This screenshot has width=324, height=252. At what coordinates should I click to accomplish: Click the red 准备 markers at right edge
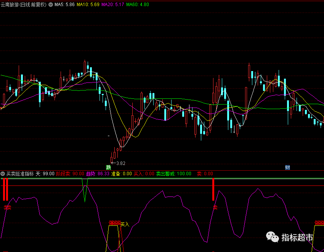click(x=319, y=223)
